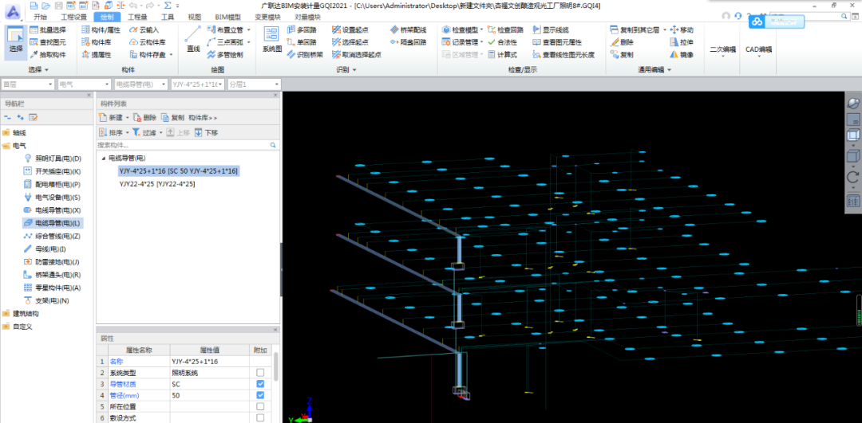Click 检查回路 check circuit
862x423 pixels.
click(x=505, y=29)
